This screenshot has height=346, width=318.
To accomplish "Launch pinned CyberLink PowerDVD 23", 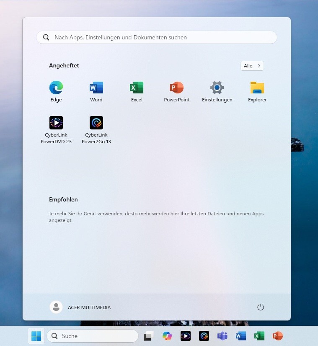I will pos(56,130).
